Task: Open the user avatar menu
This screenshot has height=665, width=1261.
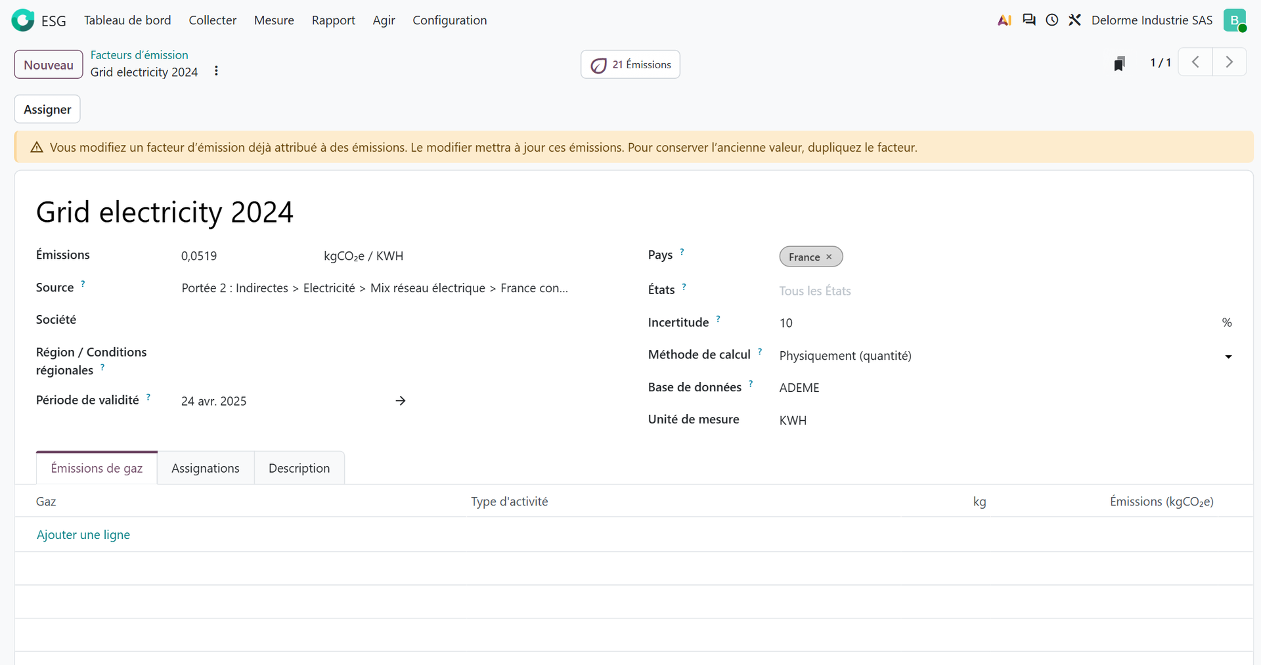Action: pos(1235,20)
